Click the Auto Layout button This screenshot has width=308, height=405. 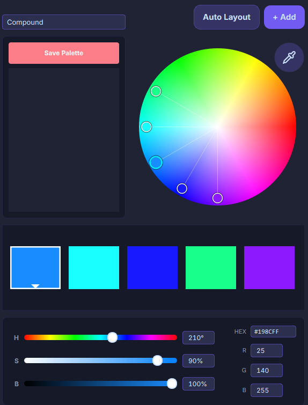pyautogui.click(x=226, y=17)
